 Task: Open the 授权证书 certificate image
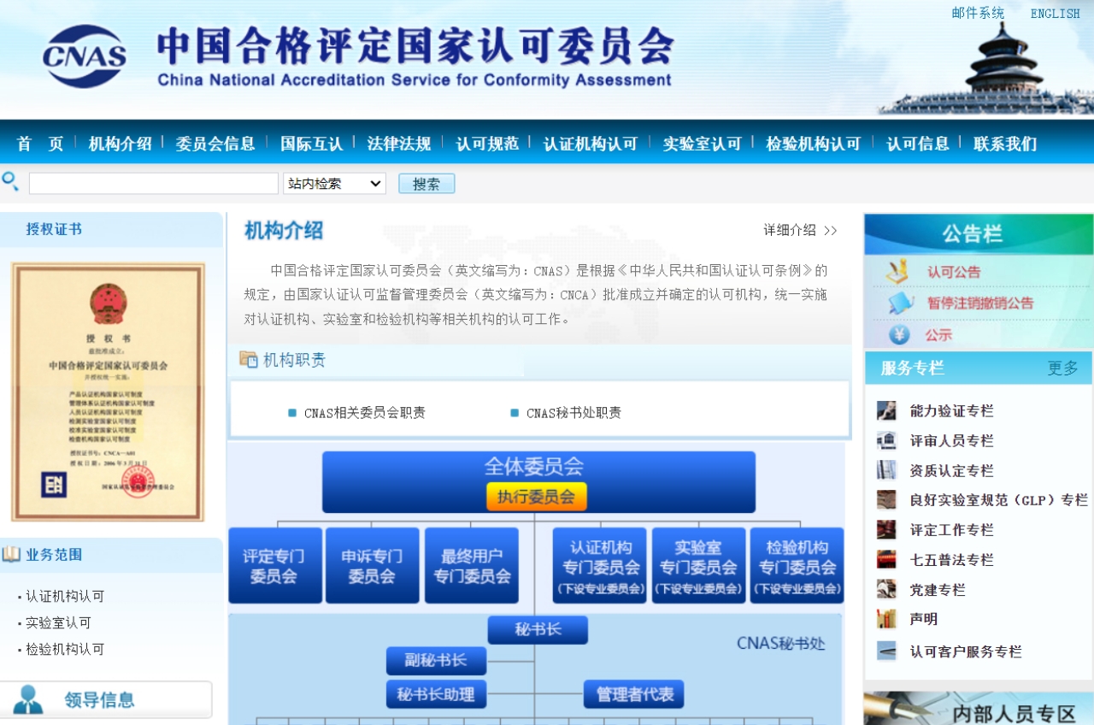[x=108, y=392]
